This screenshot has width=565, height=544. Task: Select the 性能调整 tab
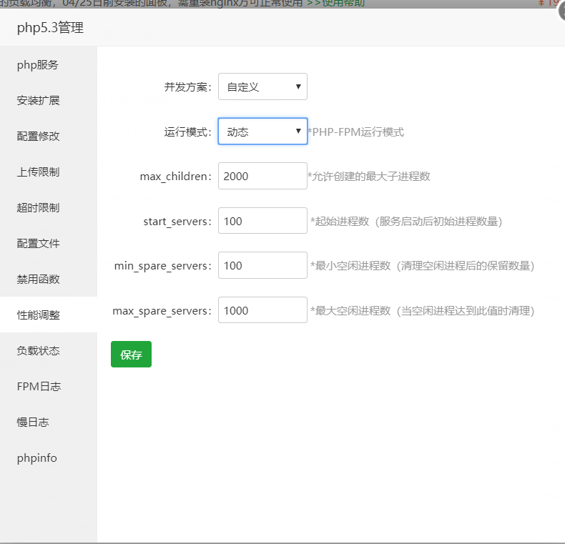(x=38, y=315)
